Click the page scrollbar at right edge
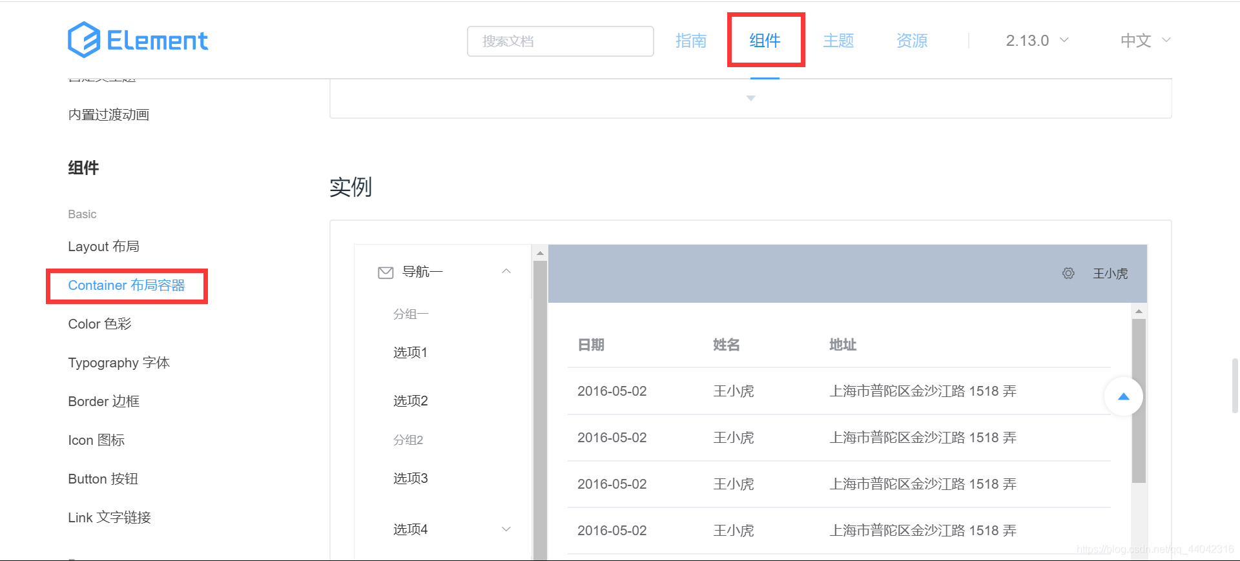The image size is (1240, 561). [1235, 385]
